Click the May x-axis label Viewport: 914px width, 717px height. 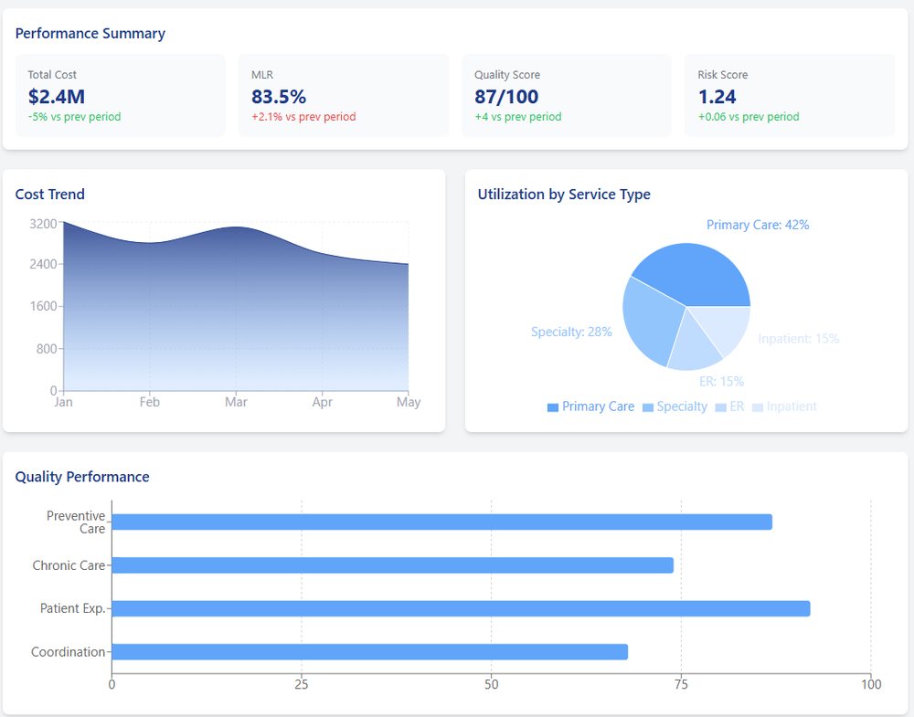click(409, 402)
